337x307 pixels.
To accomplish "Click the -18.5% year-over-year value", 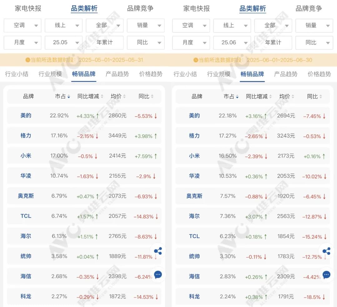I will tap(314, 297).
